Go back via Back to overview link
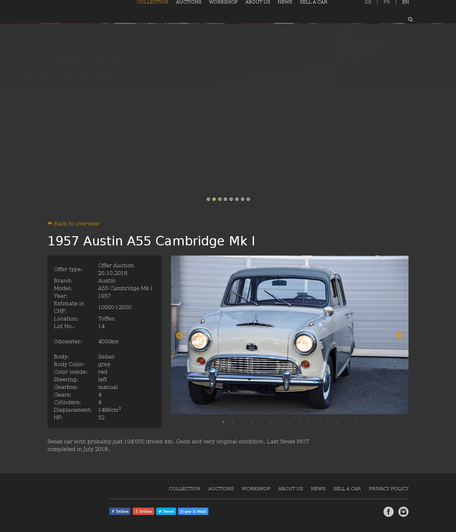Screen dimensions: 456x532 73,224
